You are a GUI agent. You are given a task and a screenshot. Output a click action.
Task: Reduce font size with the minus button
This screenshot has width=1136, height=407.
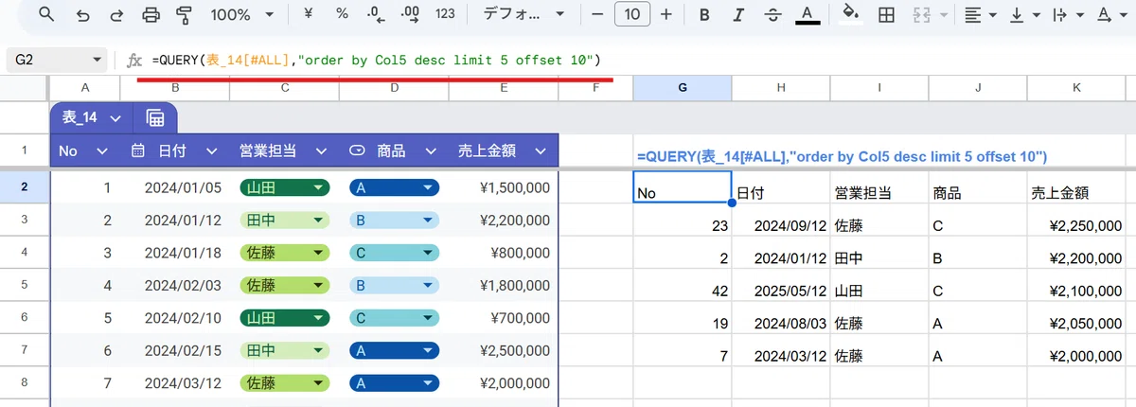click(596, 14)
